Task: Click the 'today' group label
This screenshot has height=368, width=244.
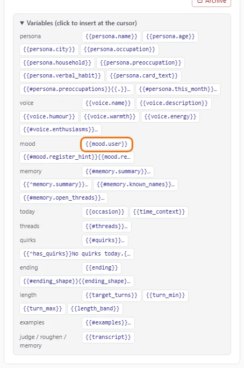Action: point(27,212)
